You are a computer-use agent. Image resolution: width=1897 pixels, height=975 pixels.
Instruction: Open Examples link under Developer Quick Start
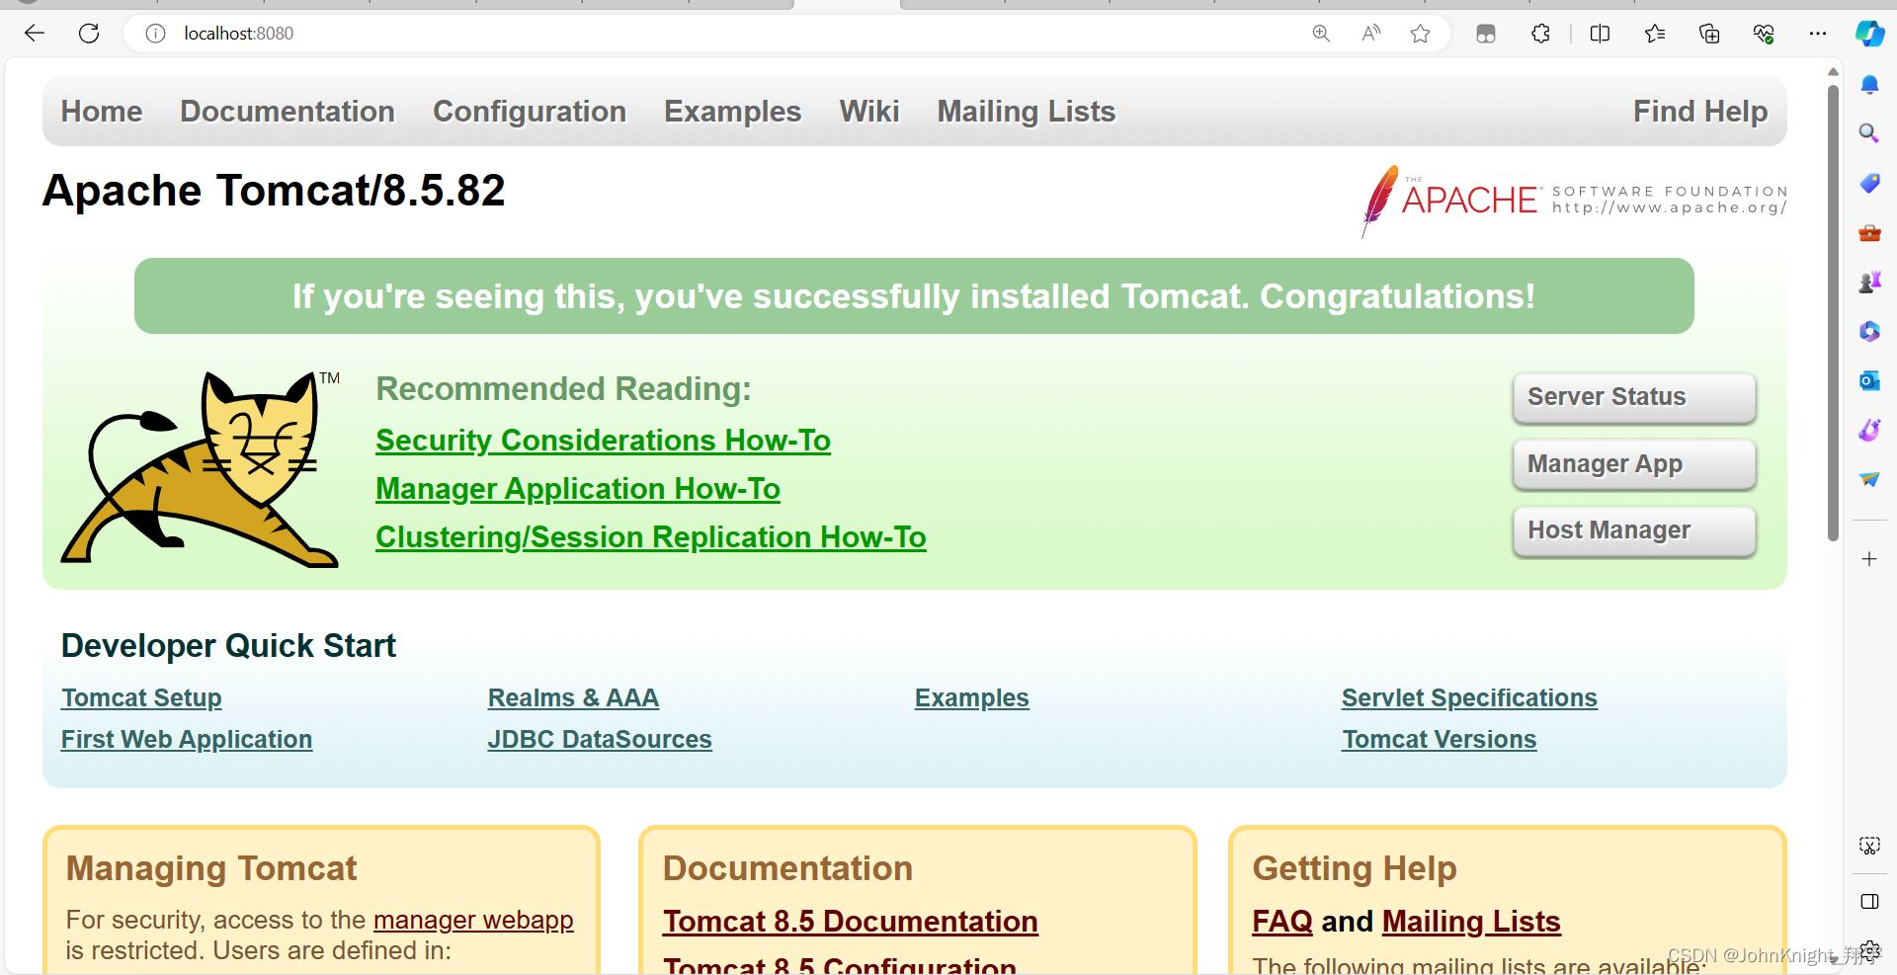pos(972,698)
